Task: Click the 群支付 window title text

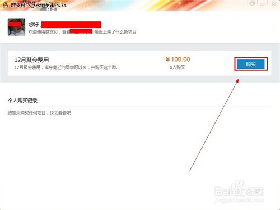Action: [39, 5]
